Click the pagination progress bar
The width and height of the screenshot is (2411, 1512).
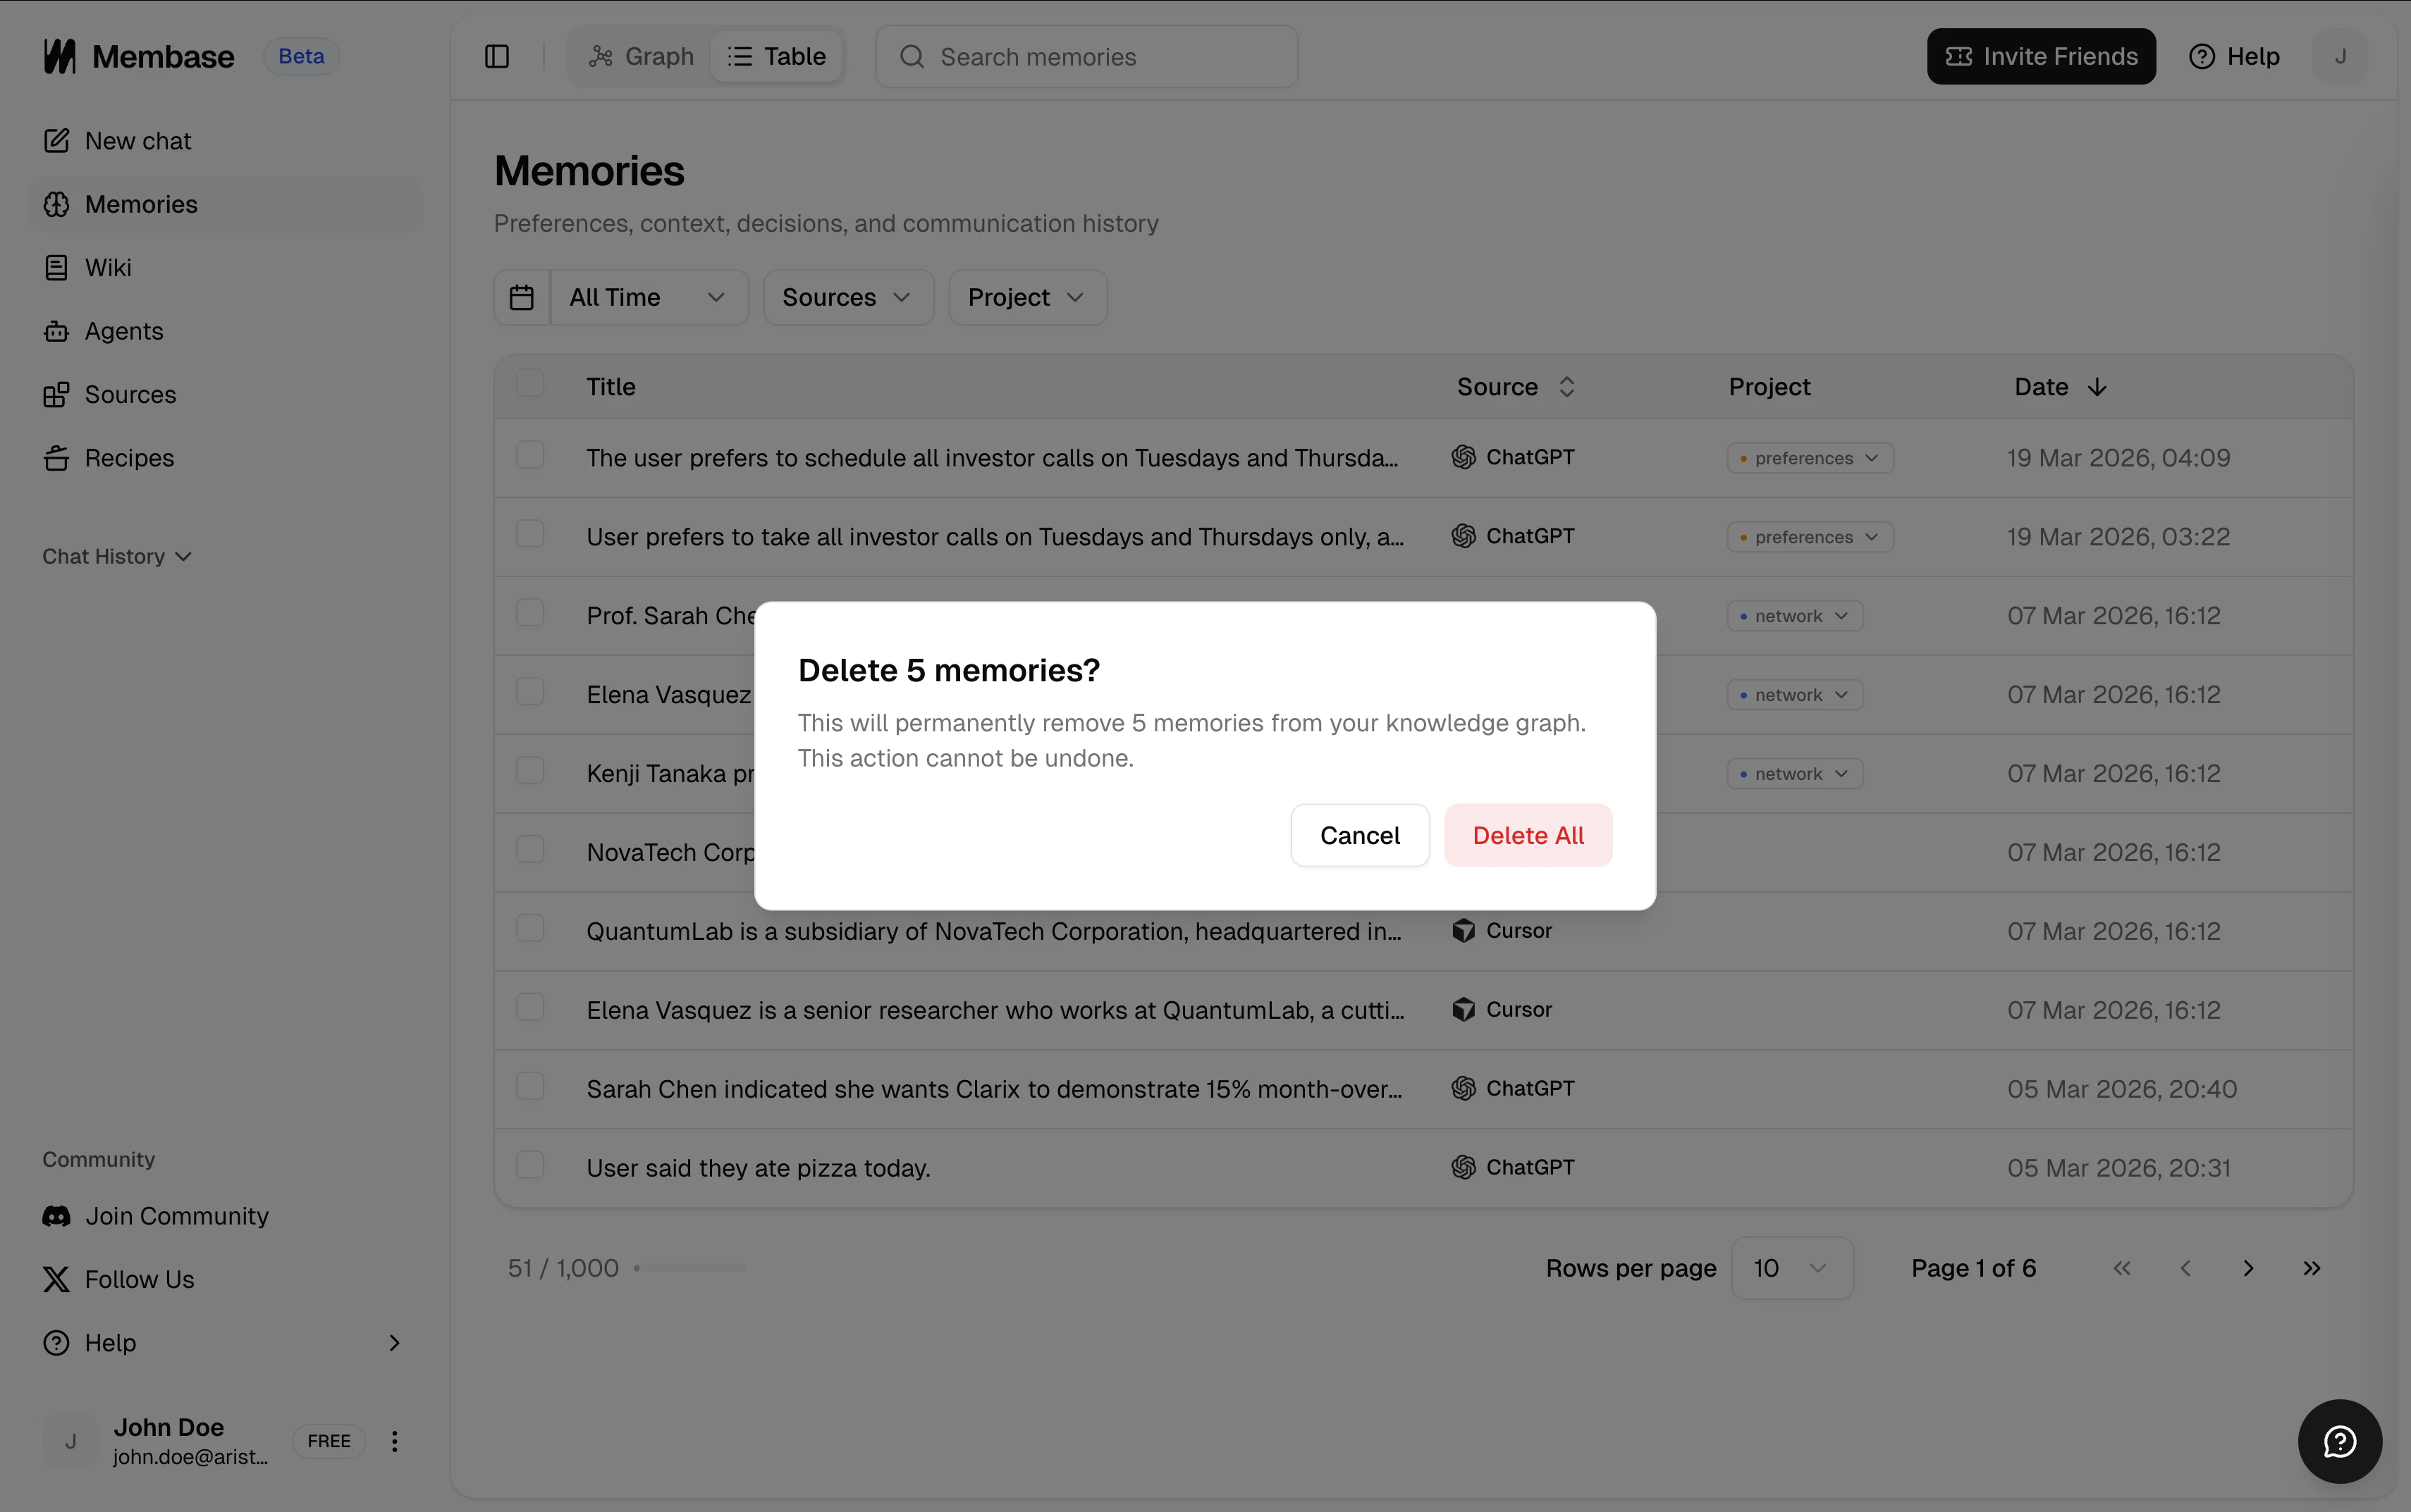coord(690,1267)
